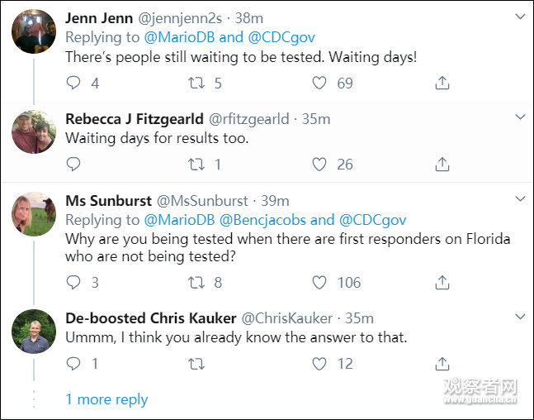Viewport: 534px width, 420px height.
Task: Share Chris Kauker's tweet
Action: click(442, 364)
